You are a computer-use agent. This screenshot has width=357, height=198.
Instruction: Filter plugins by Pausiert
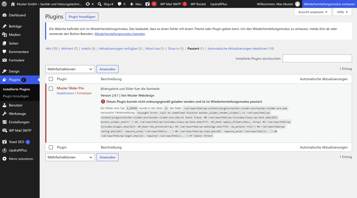click(x=193, y=48)
